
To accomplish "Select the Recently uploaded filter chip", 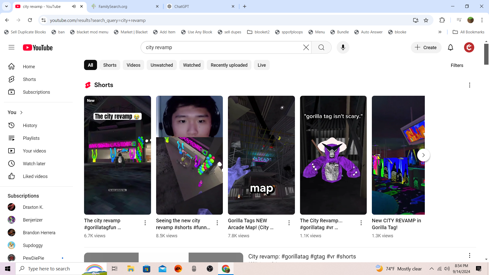I will pyautogui.click(x=229, y=65).
